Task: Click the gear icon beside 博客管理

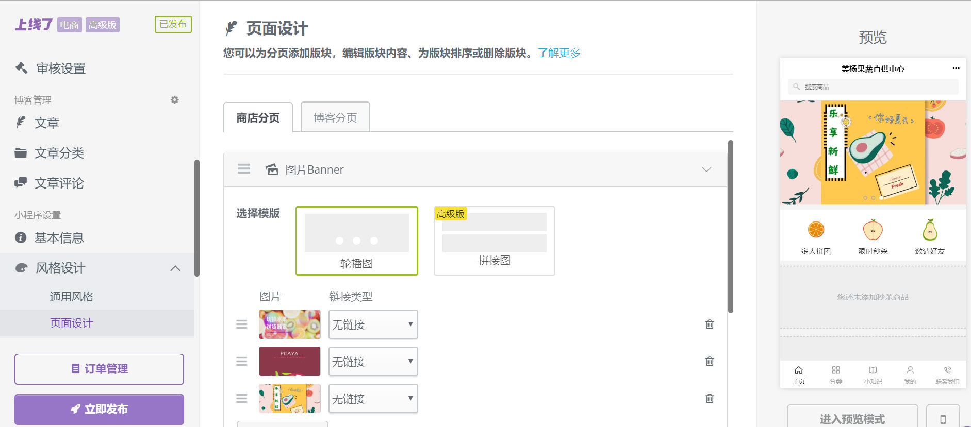Action: (175, 99)
